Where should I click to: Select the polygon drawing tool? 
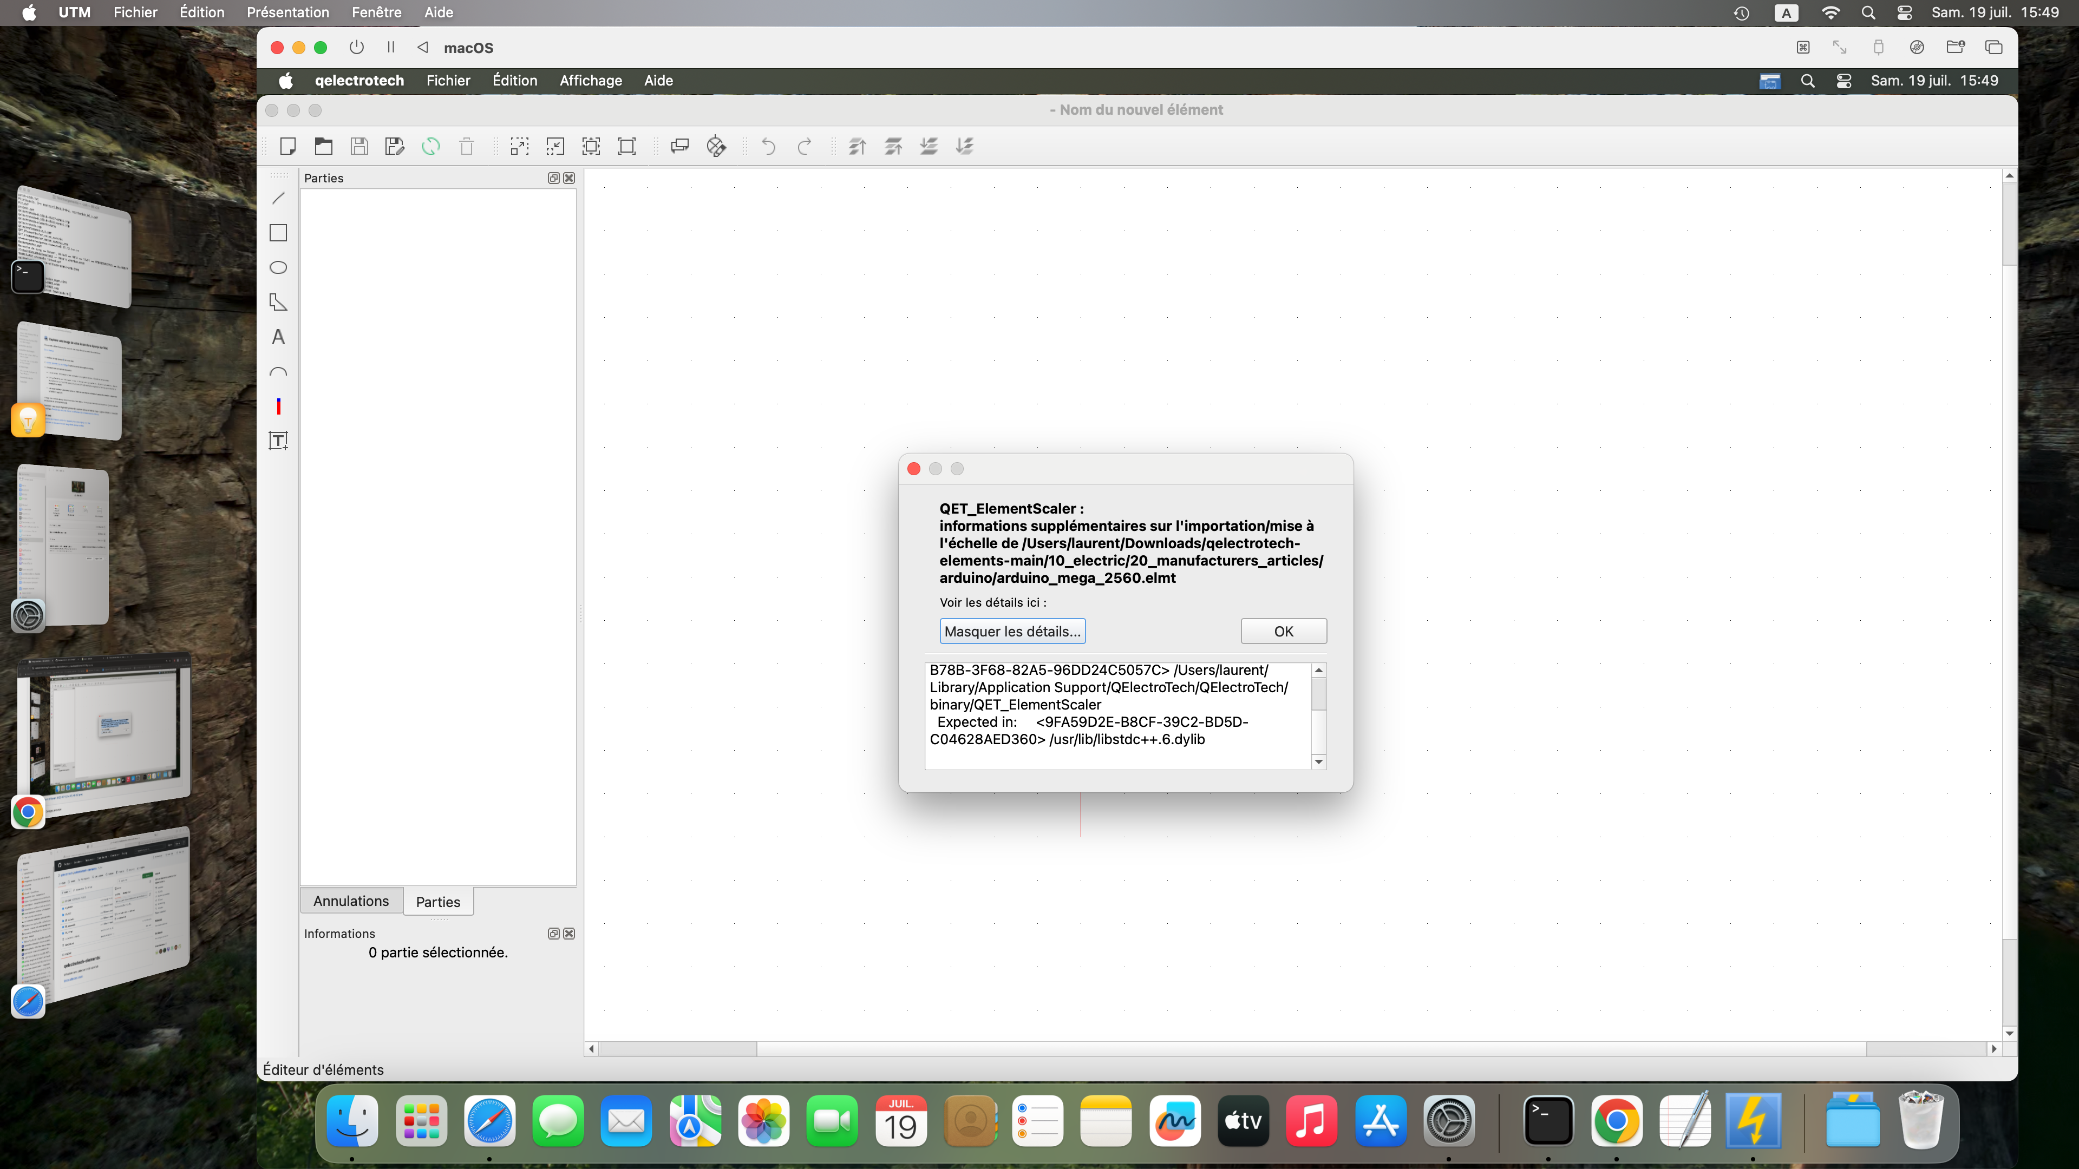click(278, 303)
